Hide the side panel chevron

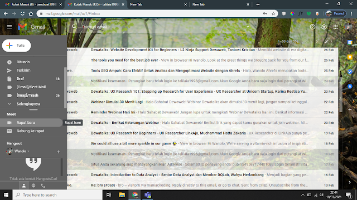coord(350,182)
